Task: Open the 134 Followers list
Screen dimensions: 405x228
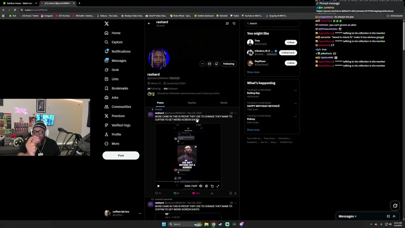Action: [171, 89]
